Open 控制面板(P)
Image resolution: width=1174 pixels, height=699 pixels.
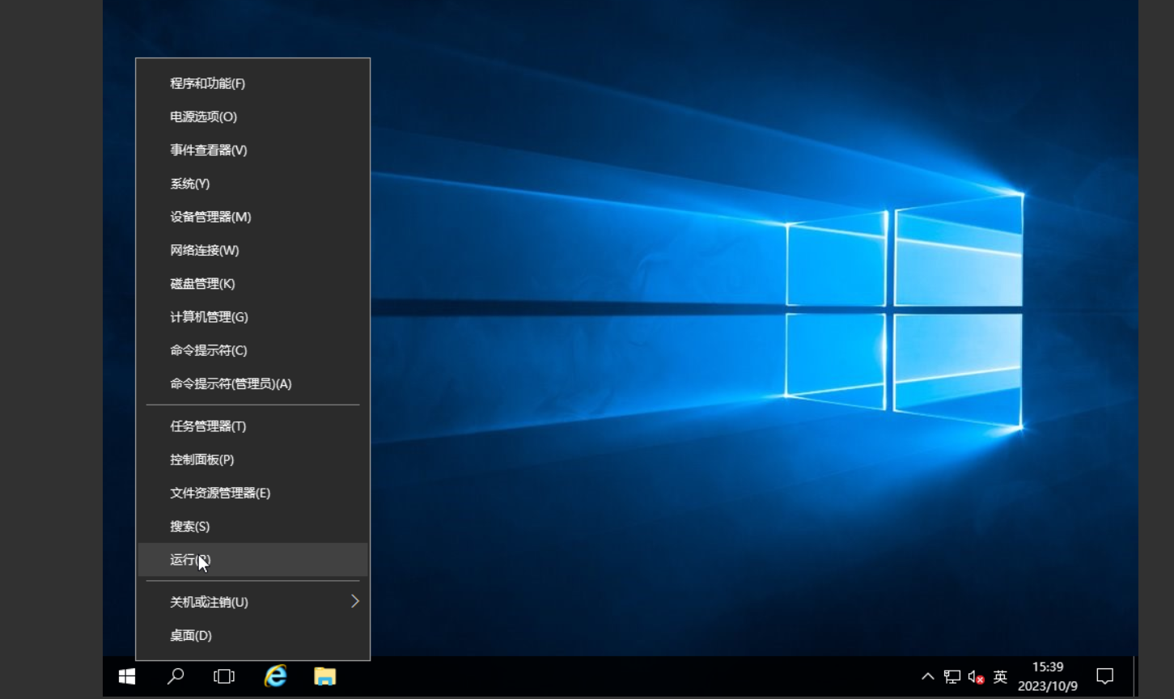point(253,460)
